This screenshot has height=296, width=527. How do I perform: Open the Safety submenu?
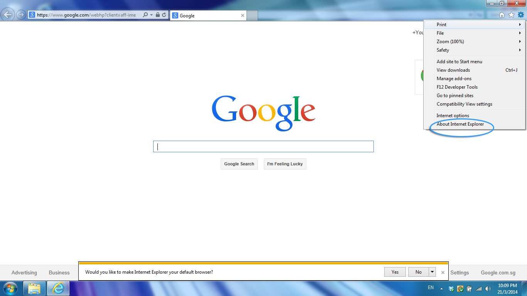point(474,50)
